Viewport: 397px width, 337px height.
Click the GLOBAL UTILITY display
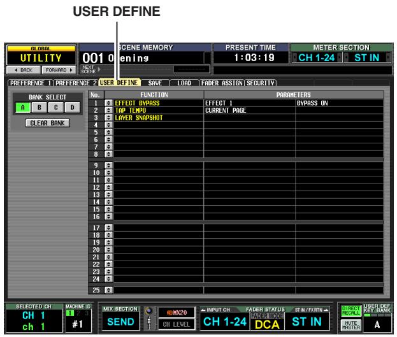41,55
